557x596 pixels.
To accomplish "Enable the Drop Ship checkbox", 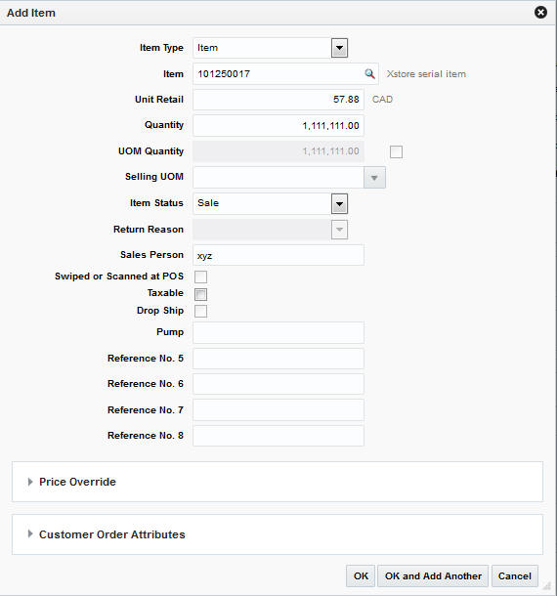I will pyautogui.click(x=200, y=311).
